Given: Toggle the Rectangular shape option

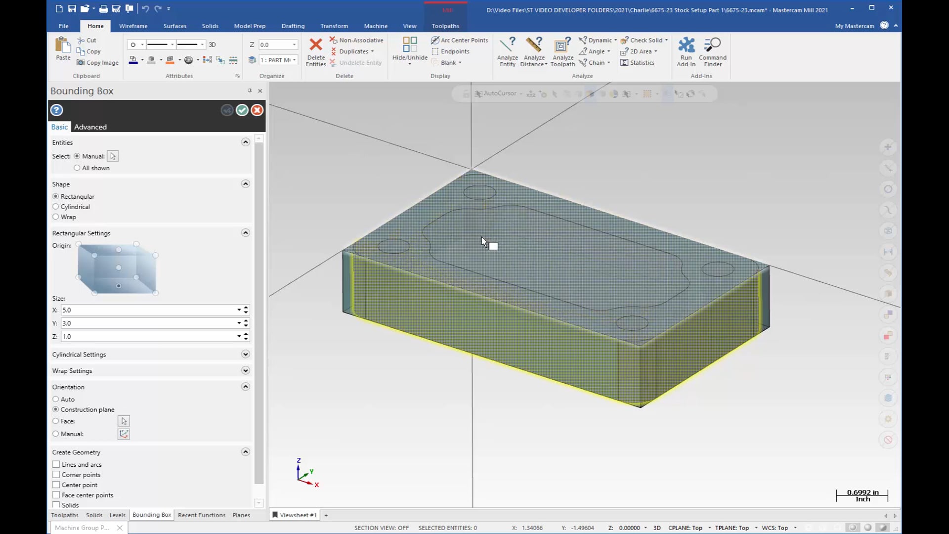Looking at the screenshot, I should click(56, 196).
